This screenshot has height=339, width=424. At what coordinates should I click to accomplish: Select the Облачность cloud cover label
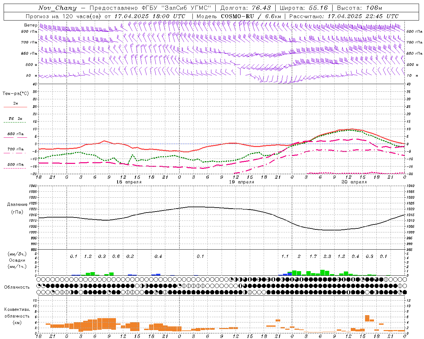[x=17, y=287]
